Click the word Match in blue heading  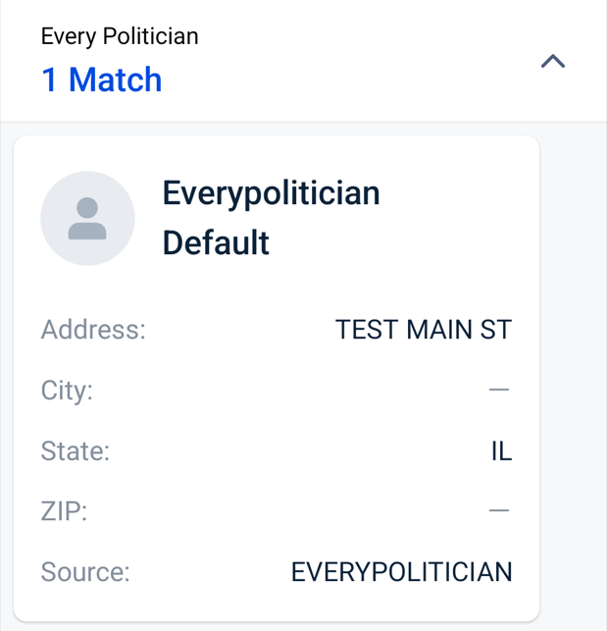[x=116, y=79]
